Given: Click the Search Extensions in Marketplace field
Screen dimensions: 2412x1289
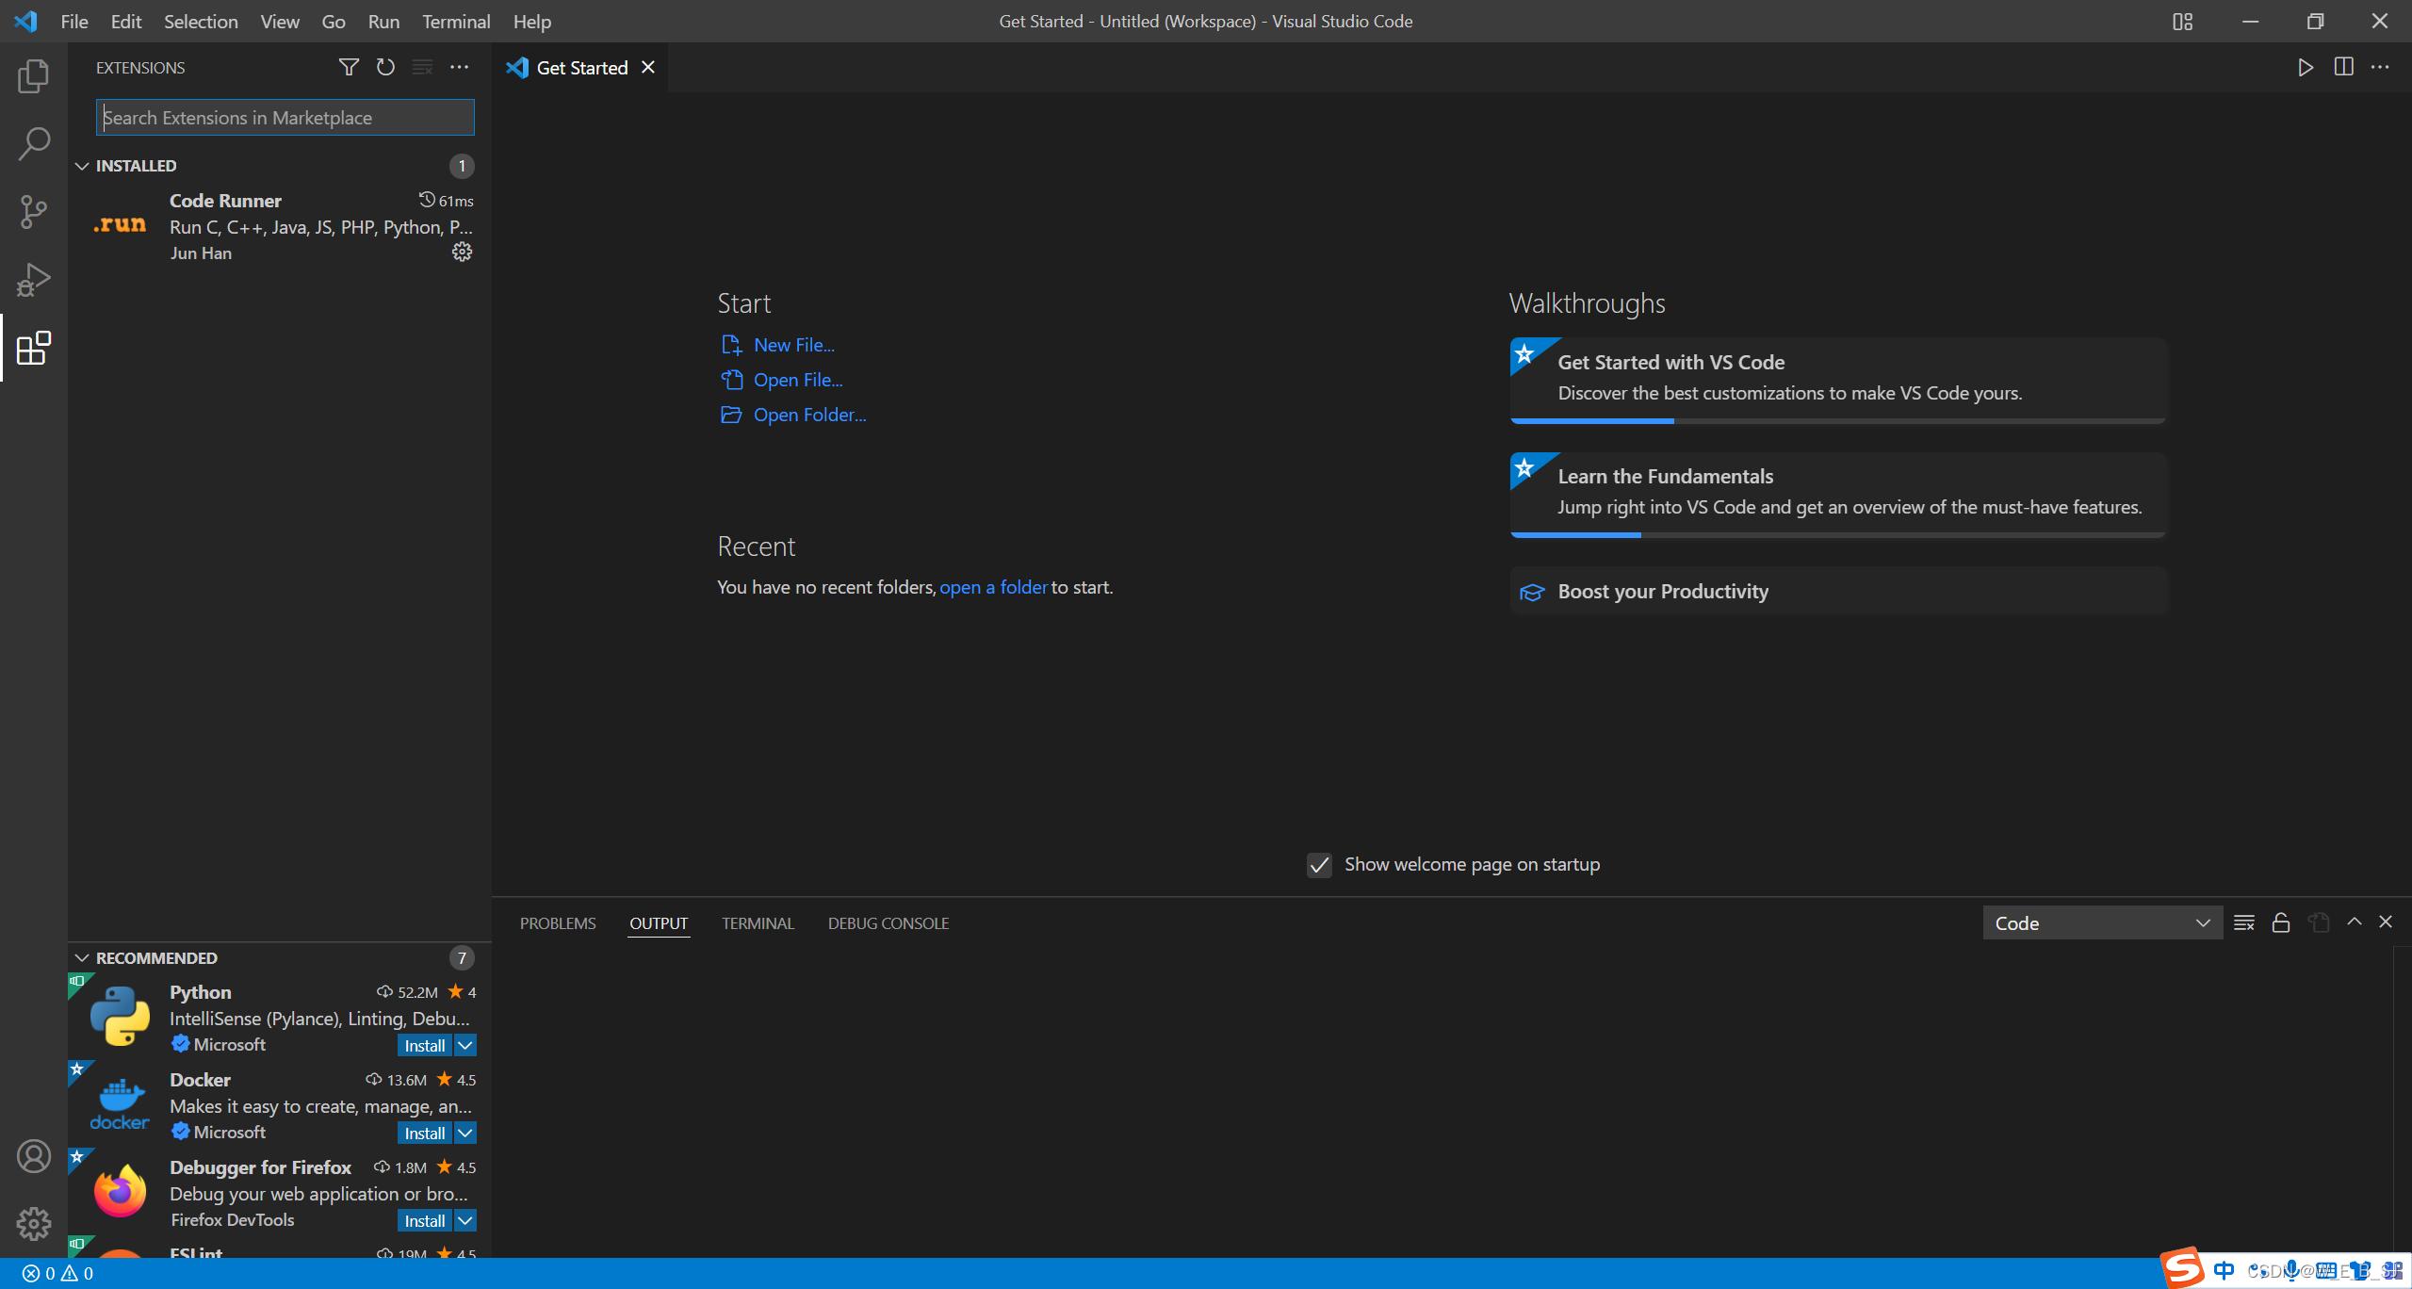Looking at the screenshot, I should (x=285, y=118).
